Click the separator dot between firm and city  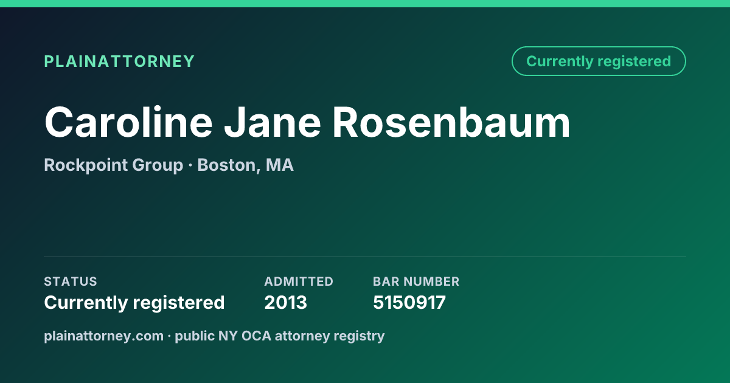(190, 165)
